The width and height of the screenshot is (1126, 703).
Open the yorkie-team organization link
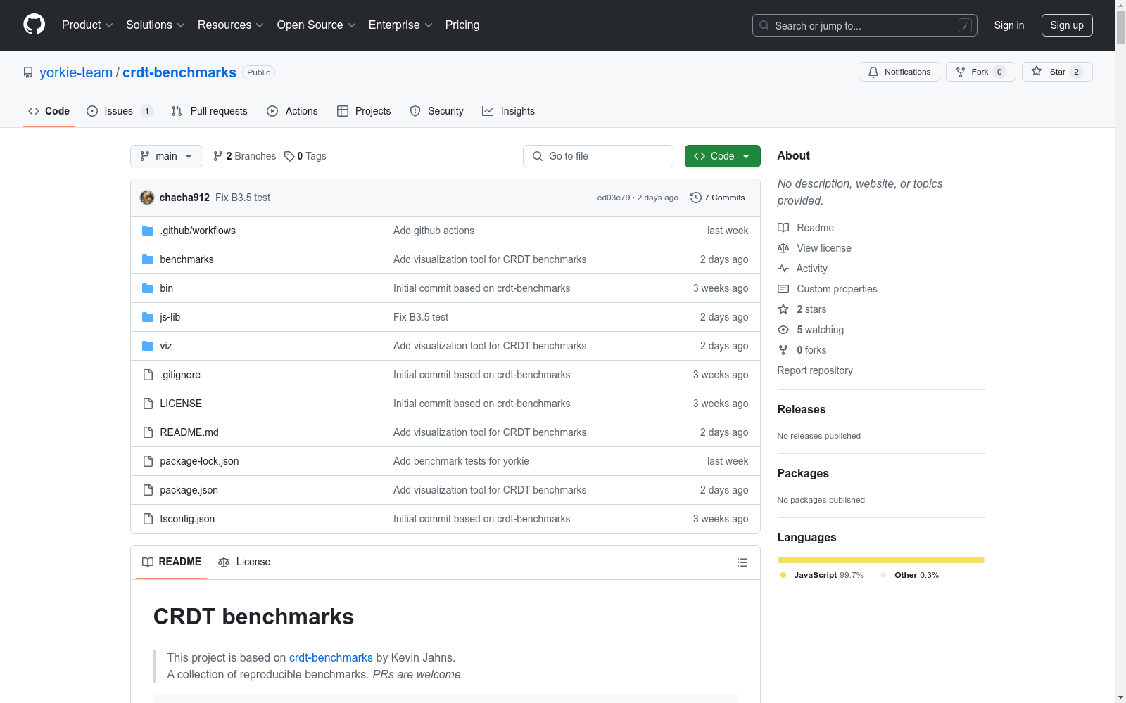pos(76,72)
